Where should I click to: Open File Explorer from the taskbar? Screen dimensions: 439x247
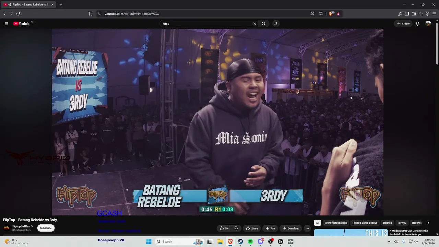pyautogui.click(x=220, y=242)
